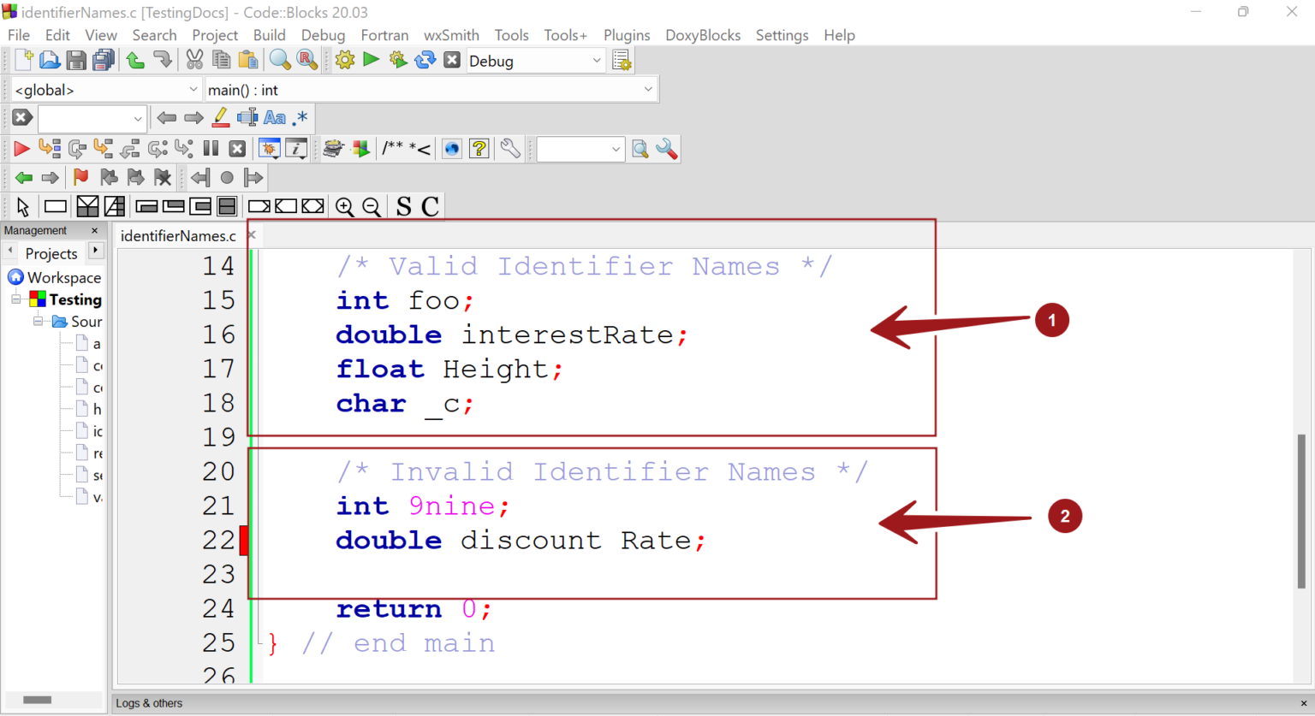Viewport: 1315px width, 716px height.
Task: Paste from clipboard in the main toolbar
Action: (x=248, y=60)
